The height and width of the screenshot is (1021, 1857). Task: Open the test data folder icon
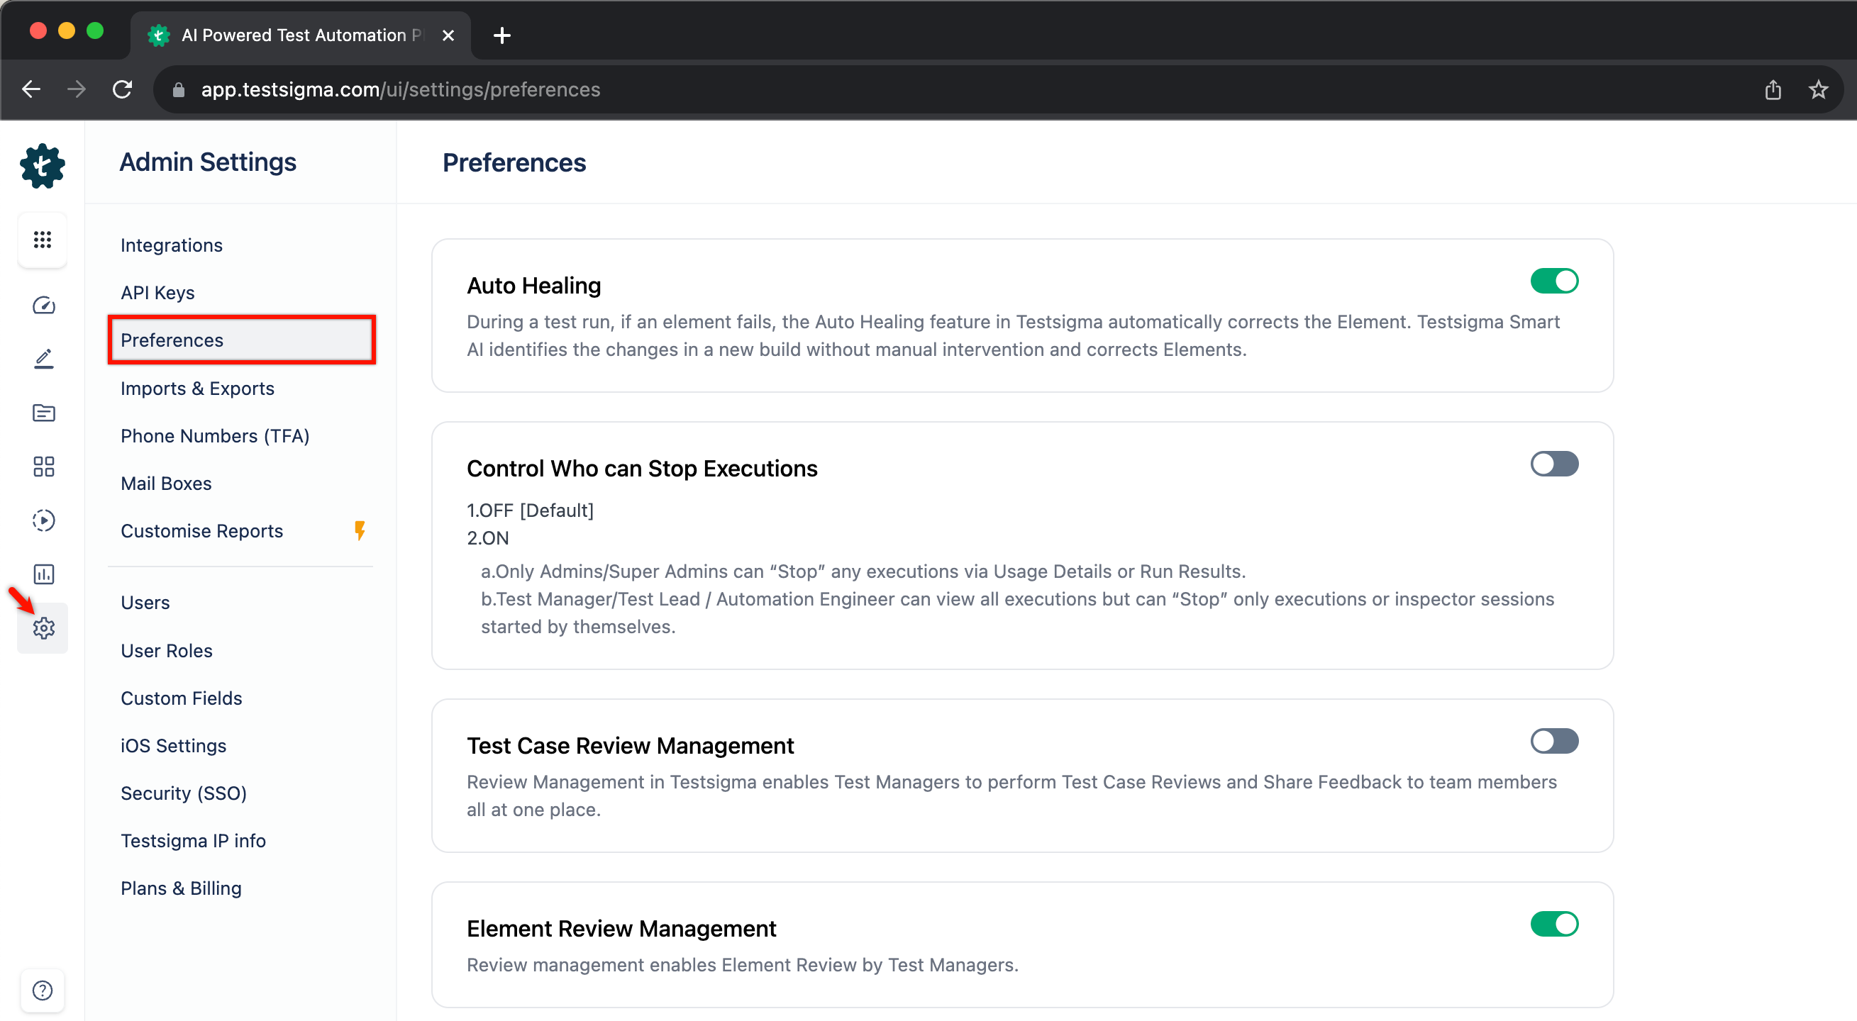43,413
